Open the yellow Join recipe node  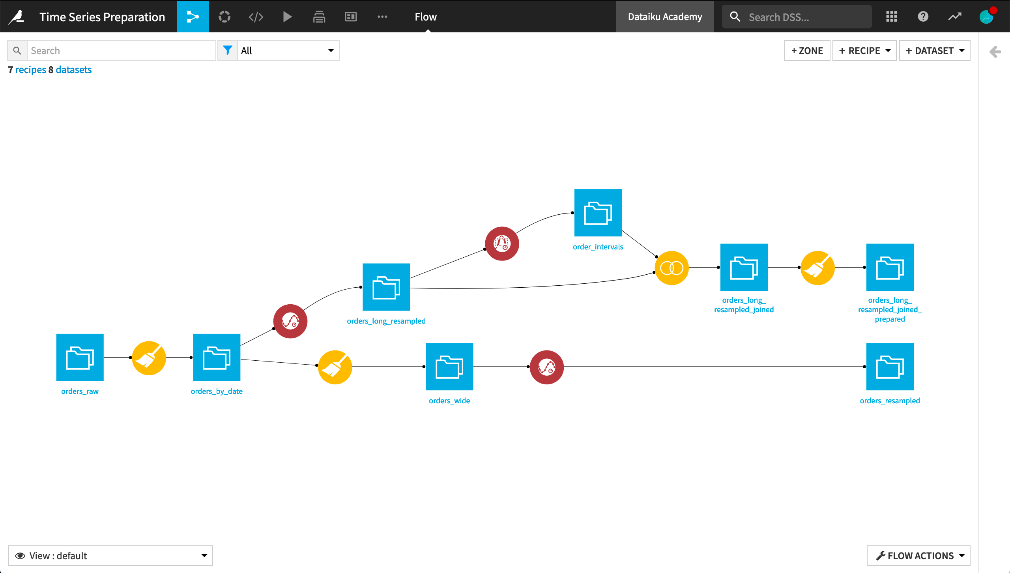[671, 268]
